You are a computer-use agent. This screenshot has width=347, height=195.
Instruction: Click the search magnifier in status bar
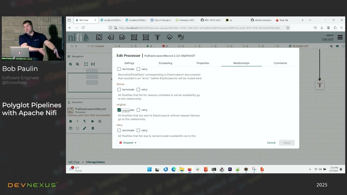[x=331, y=46]
